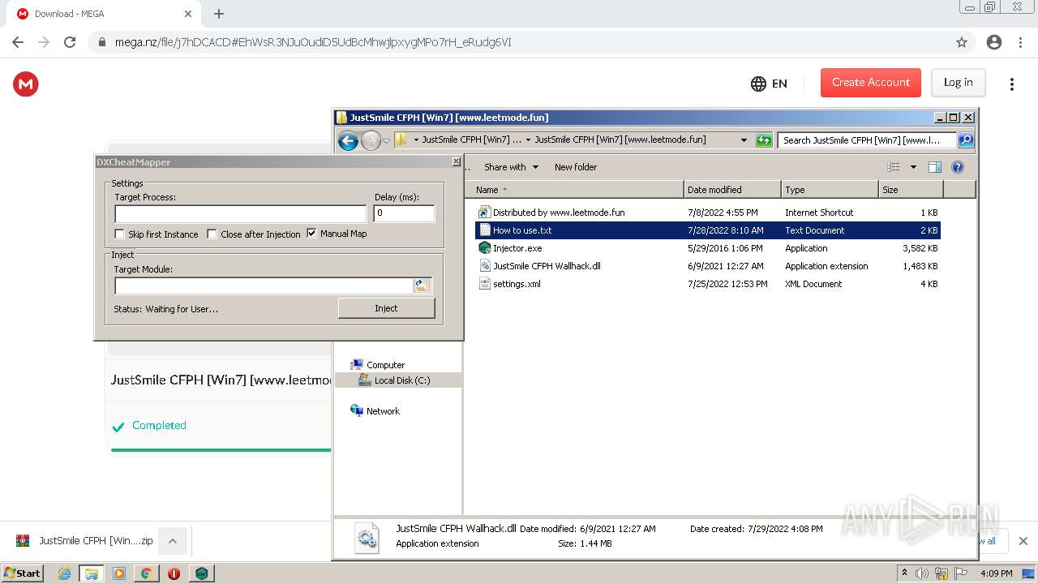
Task: Sort by Size column header
Action: click(x=911, y=190)
